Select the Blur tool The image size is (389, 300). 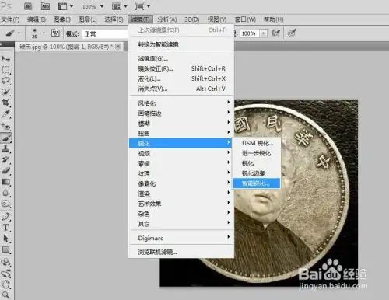(5, 193)
